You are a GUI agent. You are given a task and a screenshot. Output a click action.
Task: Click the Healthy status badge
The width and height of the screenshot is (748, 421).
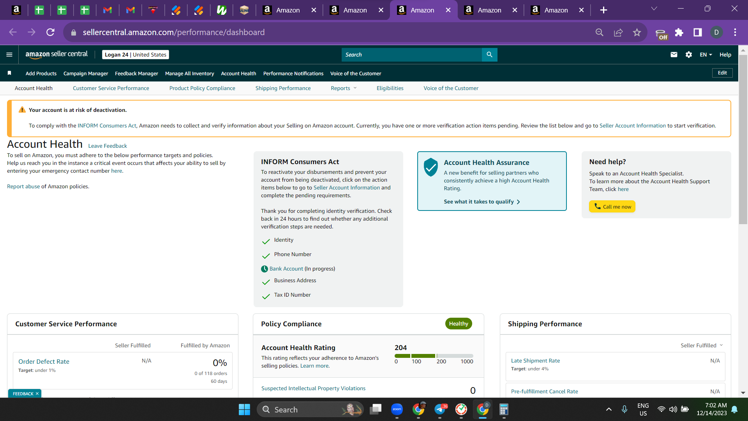click(459, 324)
